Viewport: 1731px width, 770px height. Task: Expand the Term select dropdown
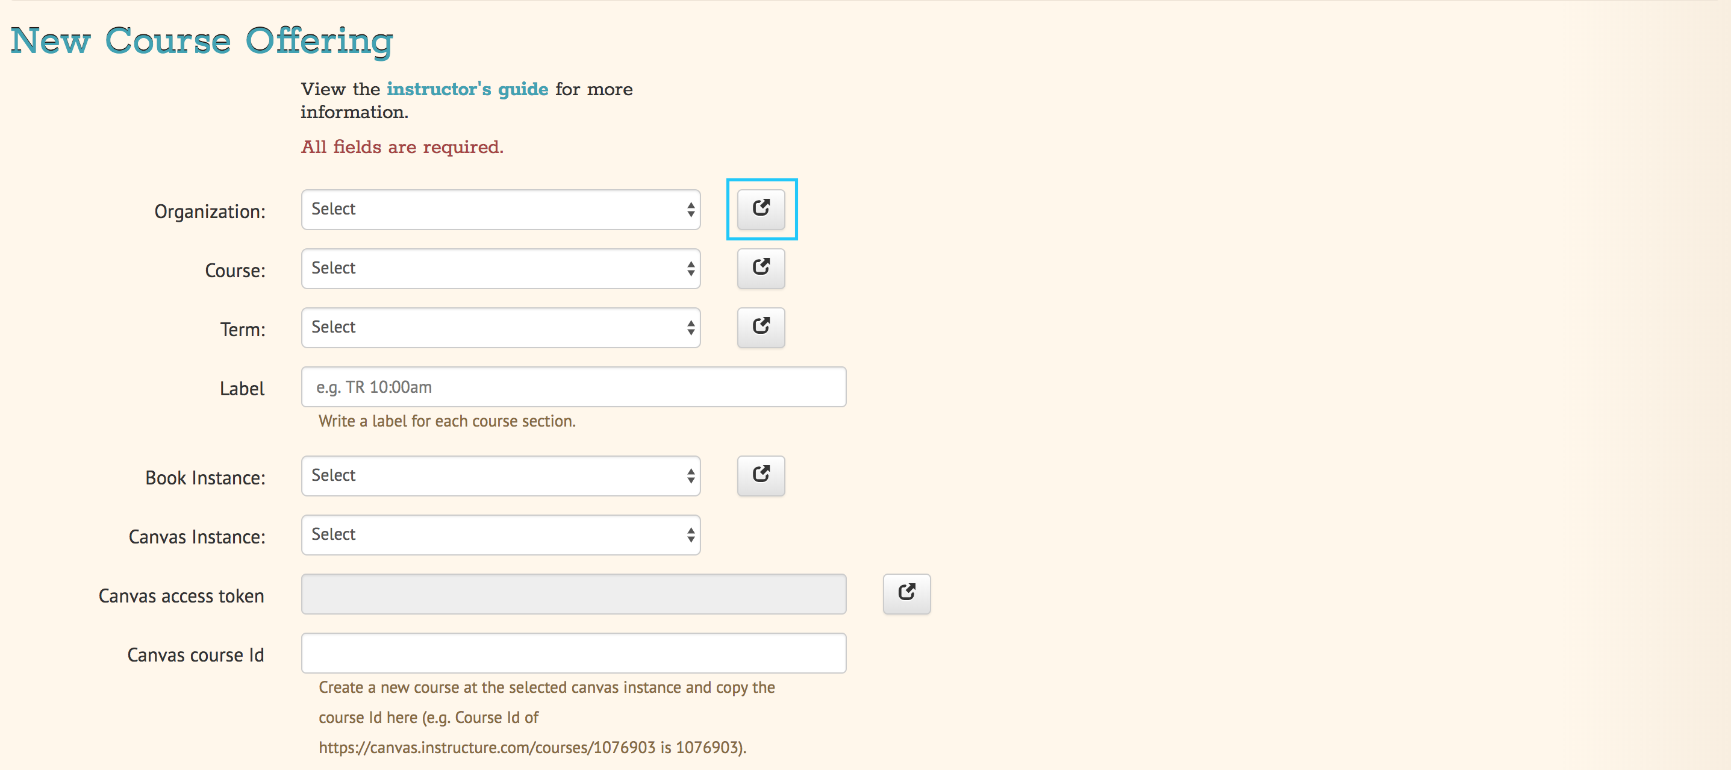click(x=501, y=328)
